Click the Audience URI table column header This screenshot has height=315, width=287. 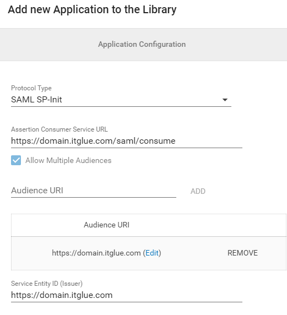click(106, 225)
